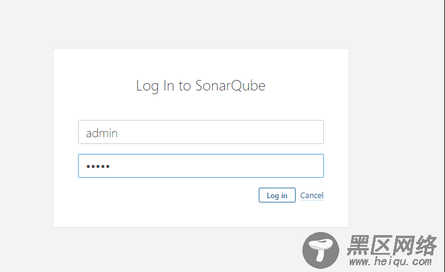The image size is (445, 272).
Task: Click the empty right side of password field
Action: point(256,166)
